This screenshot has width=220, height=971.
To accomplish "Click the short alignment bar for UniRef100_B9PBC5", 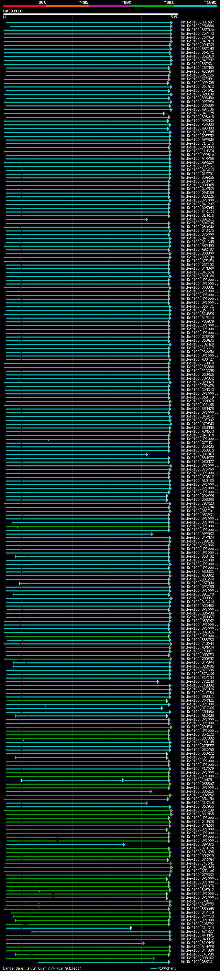I will pyautogui.click(x=65, y=844).
